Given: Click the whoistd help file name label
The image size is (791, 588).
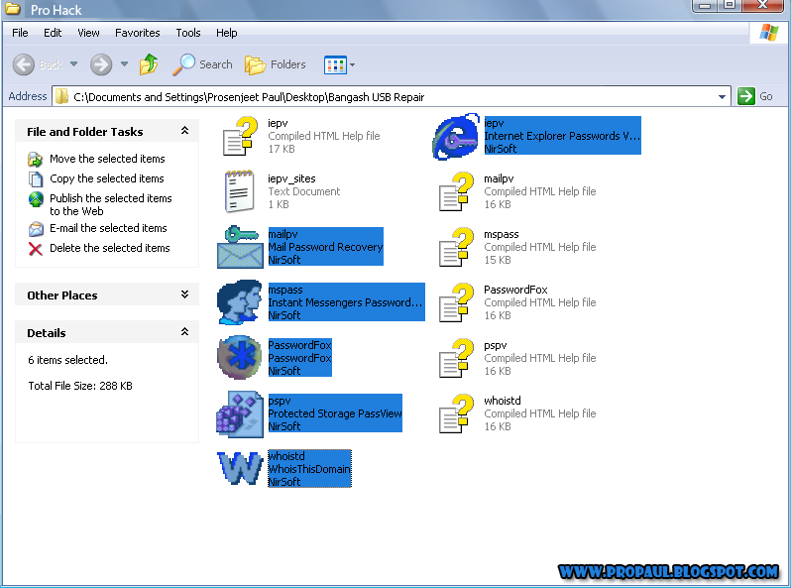Looking at the screenshot, I should point(502,401).
